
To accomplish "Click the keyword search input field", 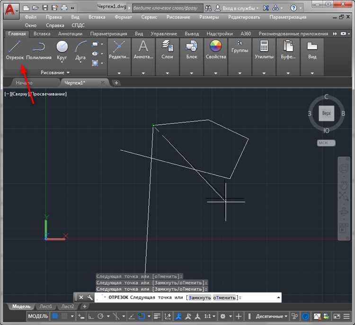I will tap(167, 8).
